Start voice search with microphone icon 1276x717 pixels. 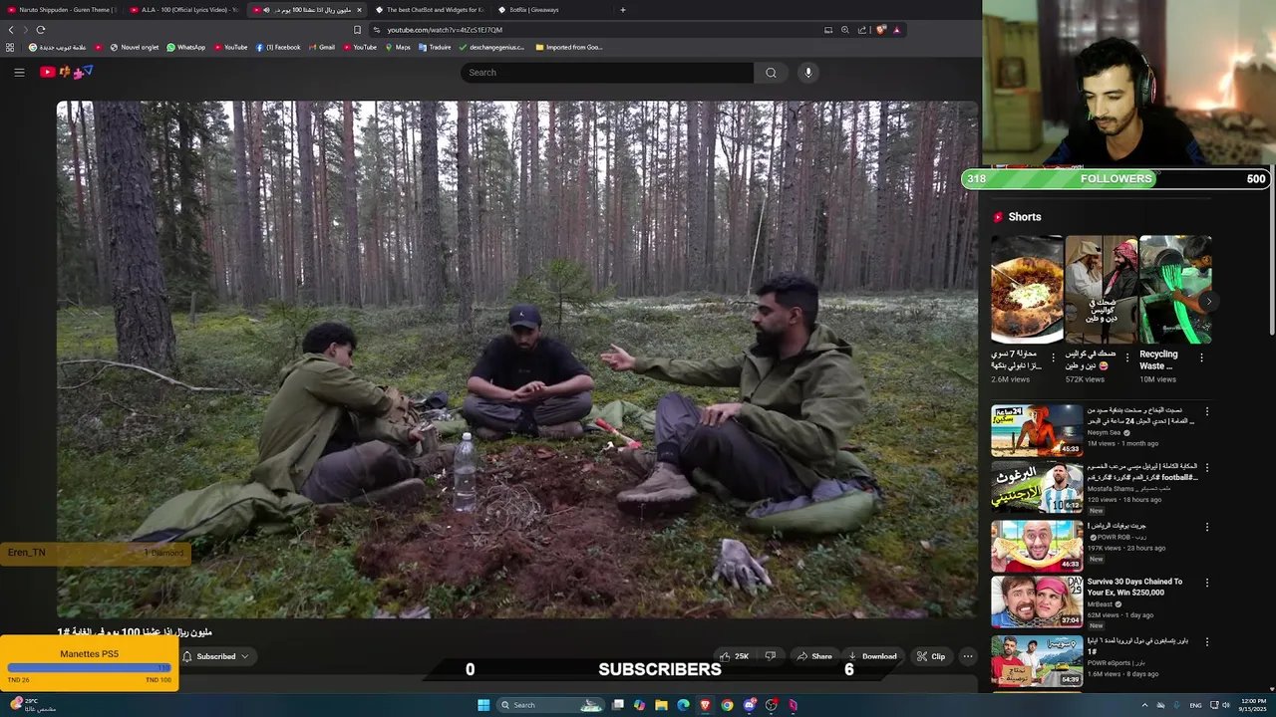pyautogui.click(x=808, y=73)
